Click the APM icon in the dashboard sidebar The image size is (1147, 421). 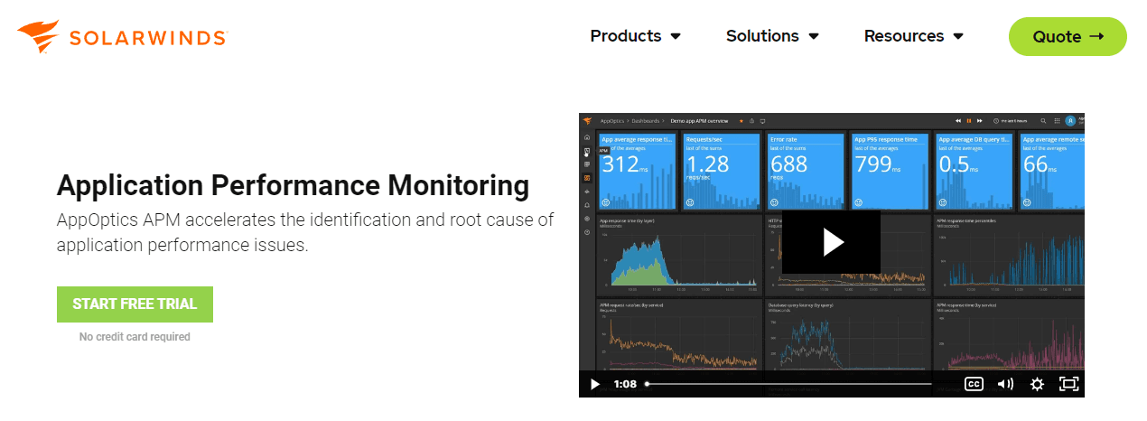pyautogui.click(x=587, y=151)
